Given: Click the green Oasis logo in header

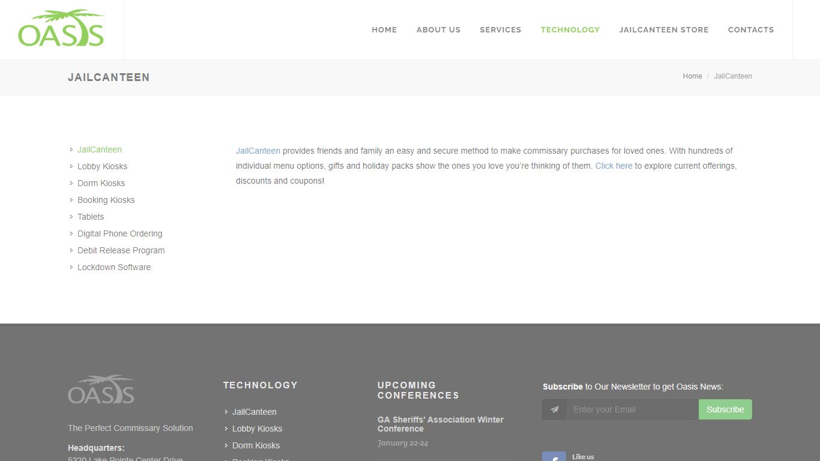Looking at the screenshot, I should (x=61, y=28).
